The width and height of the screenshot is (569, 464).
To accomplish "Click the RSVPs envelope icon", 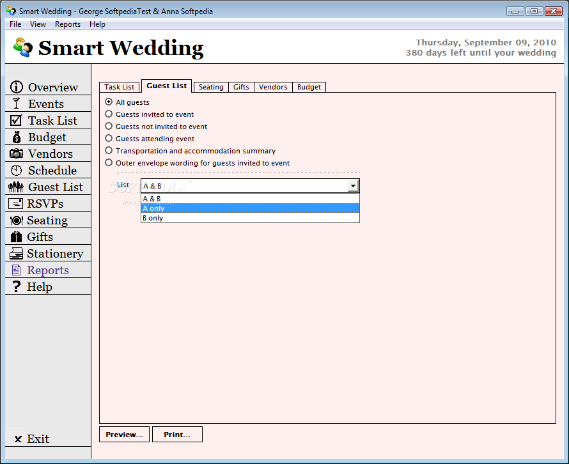I will (x=15, y=203).
